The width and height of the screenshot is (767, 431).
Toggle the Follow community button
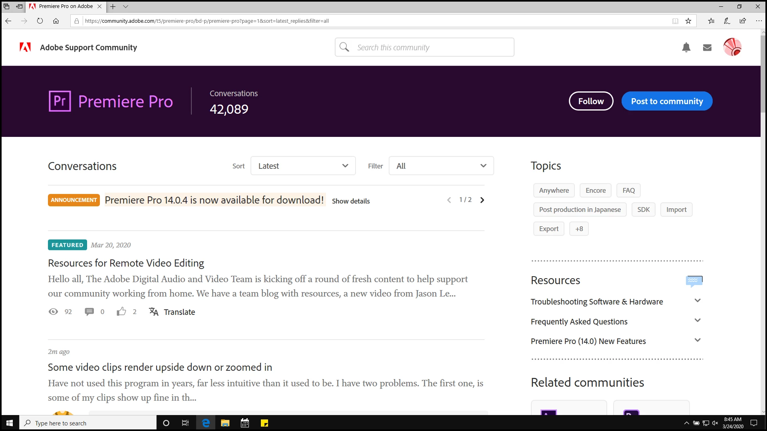(591, 101)
